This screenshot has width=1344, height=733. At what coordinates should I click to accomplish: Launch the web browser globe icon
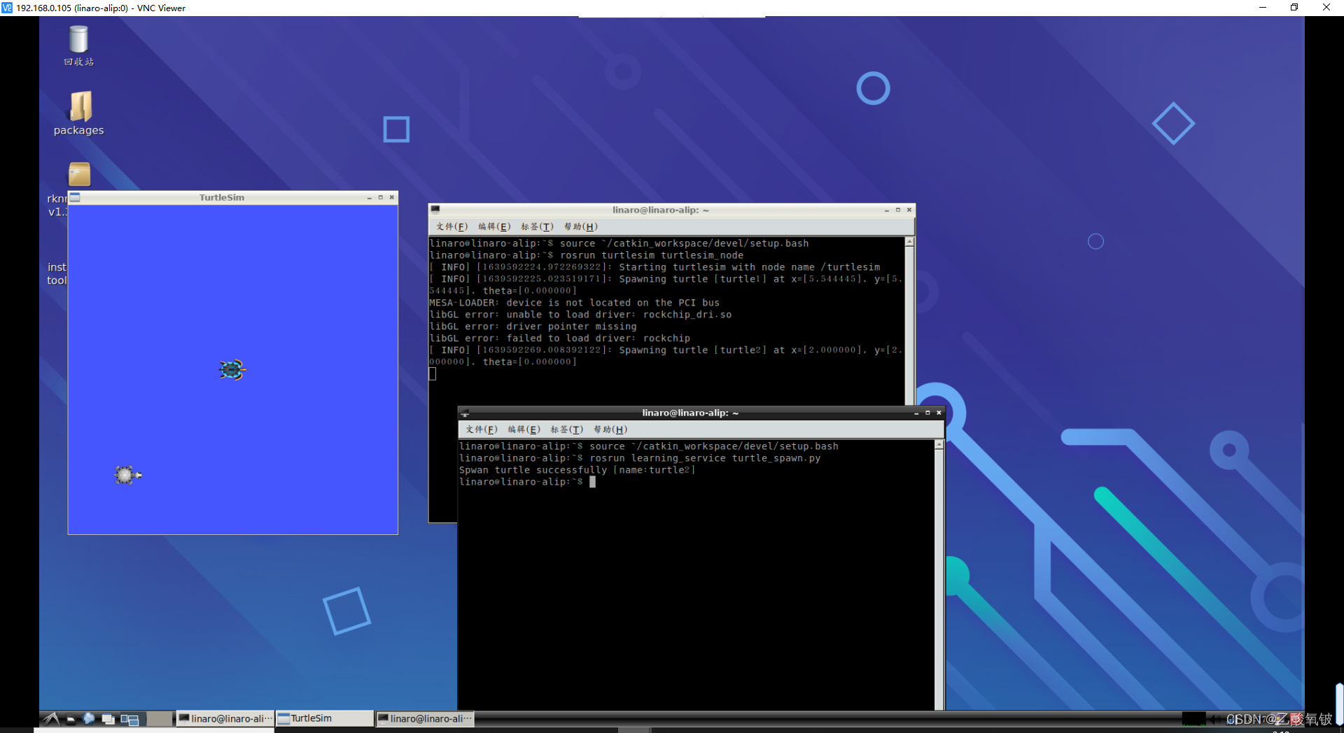click(89, 718)
